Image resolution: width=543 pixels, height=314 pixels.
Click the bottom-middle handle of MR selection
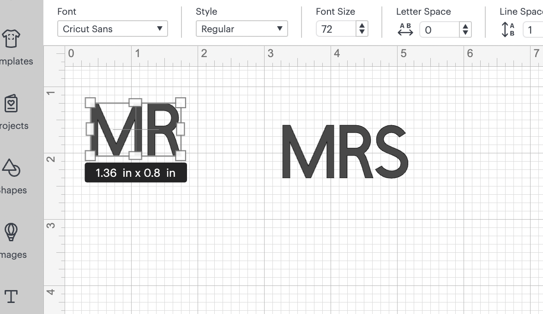(x=135, y=156)
